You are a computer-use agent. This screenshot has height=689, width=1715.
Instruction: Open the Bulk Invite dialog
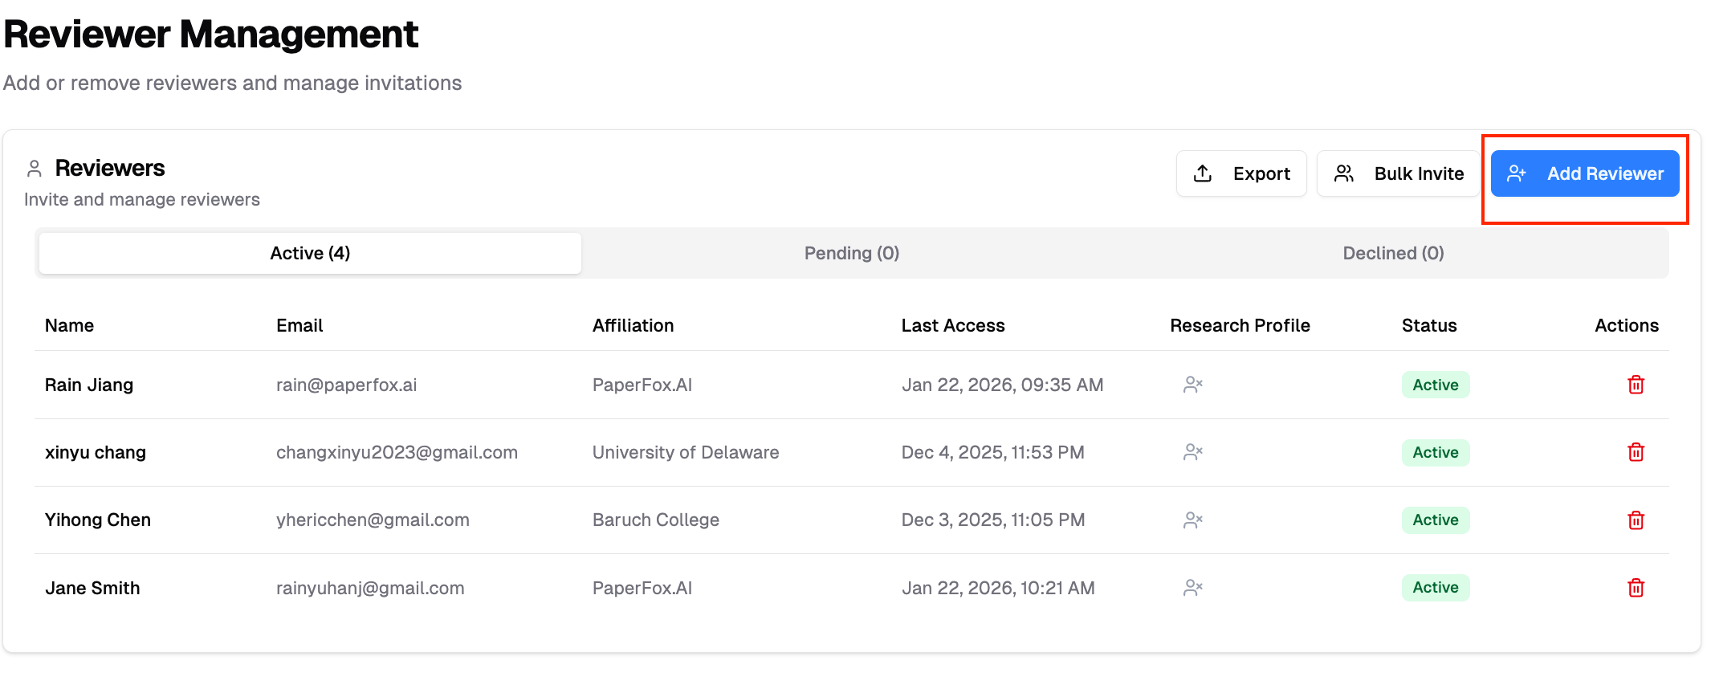(1398, 173)
